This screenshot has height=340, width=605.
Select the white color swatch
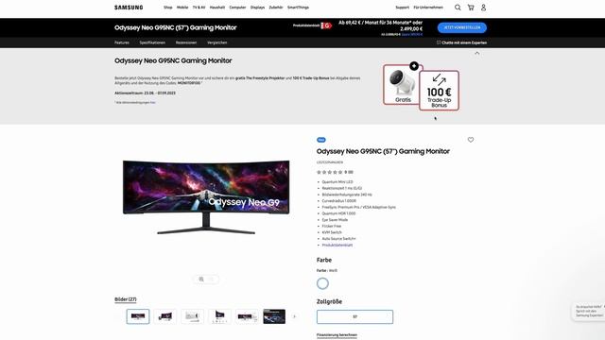coord(322,283)
